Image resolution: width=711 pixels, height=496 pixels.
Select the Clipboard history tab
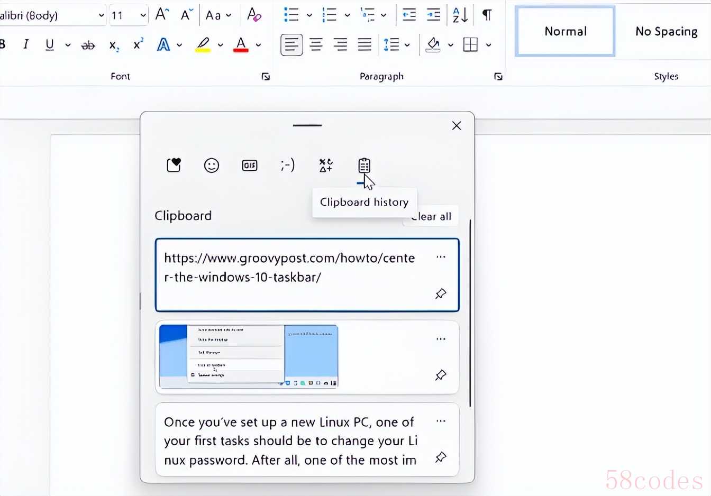(x=364, y=166)
